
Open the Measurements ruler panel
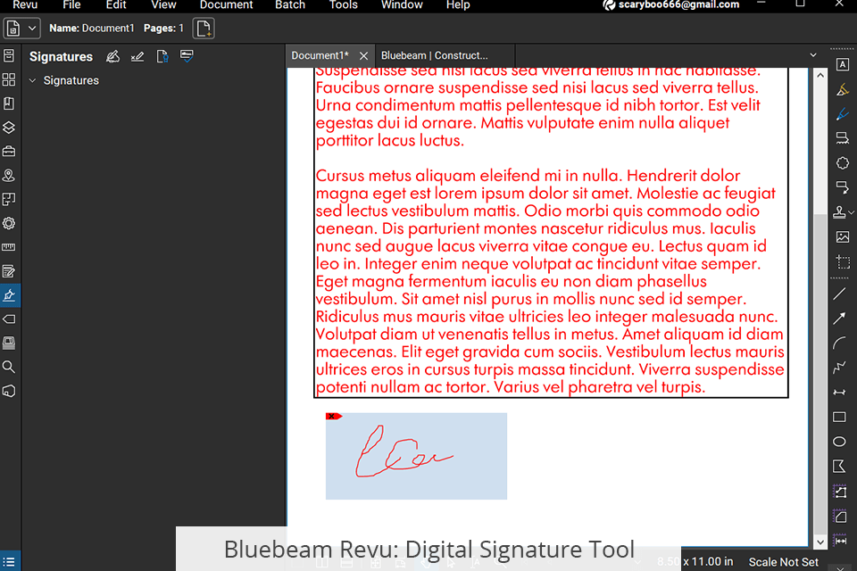(x=9, y=247)
